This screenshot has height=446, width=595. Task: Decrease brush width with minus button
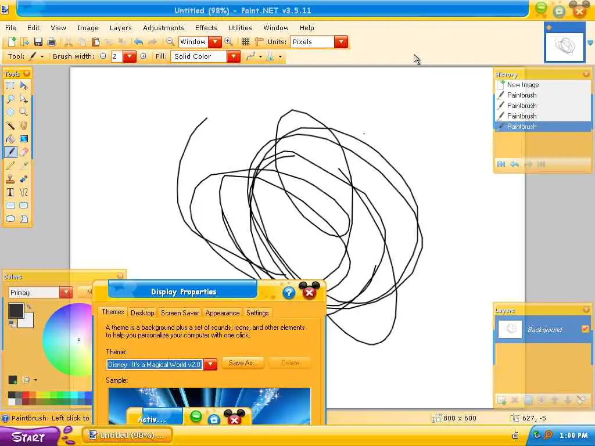[103, 56]
